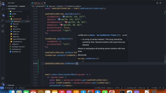Open index.js file
Image resolution: width=166 pixels, height=93 pixels.
point(16,34)
